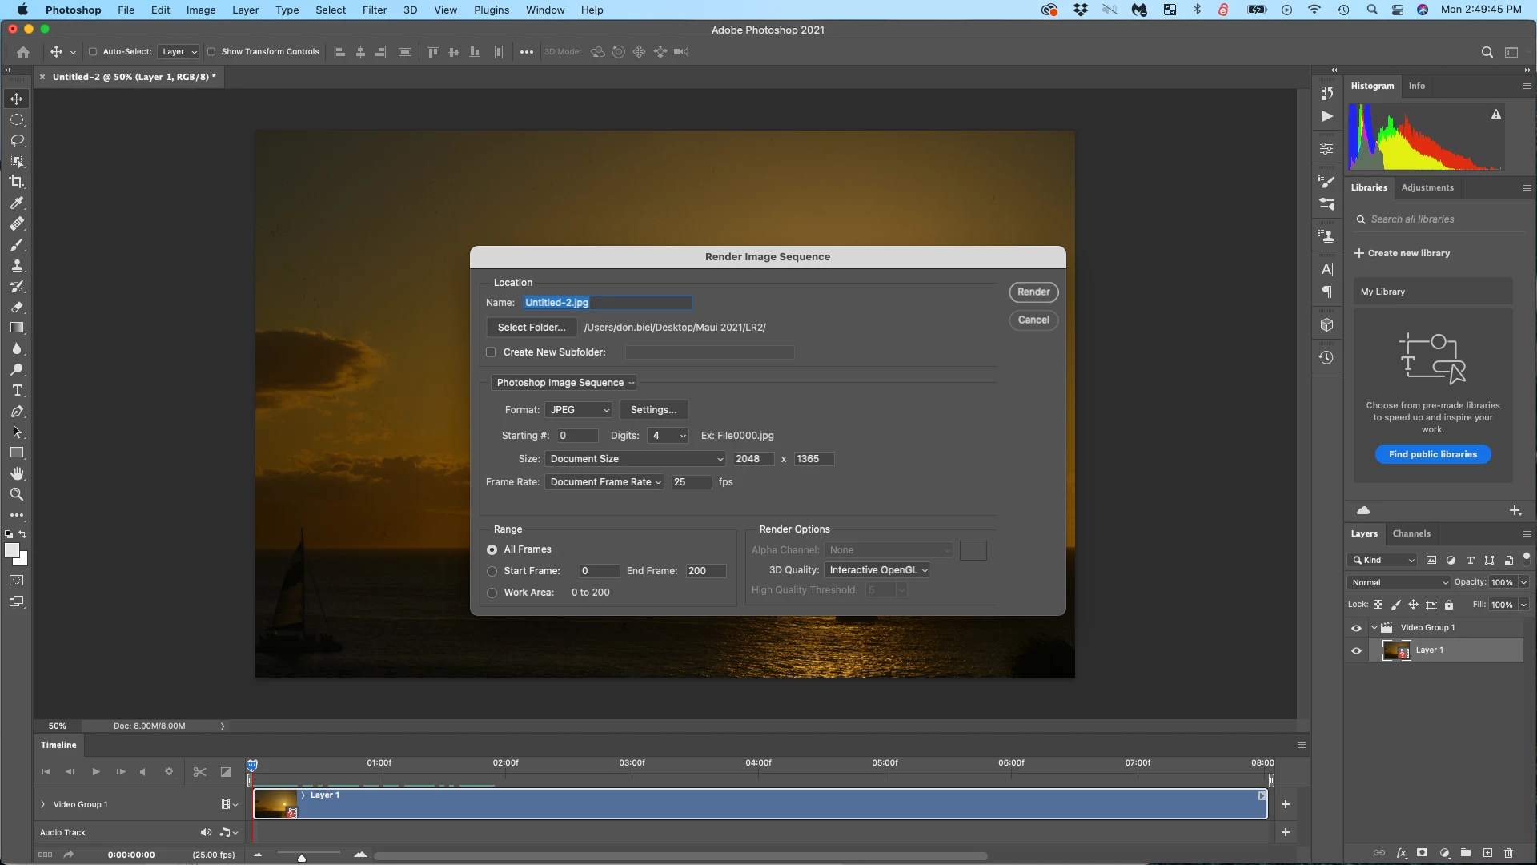Open the Filter menu
1537x865 pixels.
[374, 10]
